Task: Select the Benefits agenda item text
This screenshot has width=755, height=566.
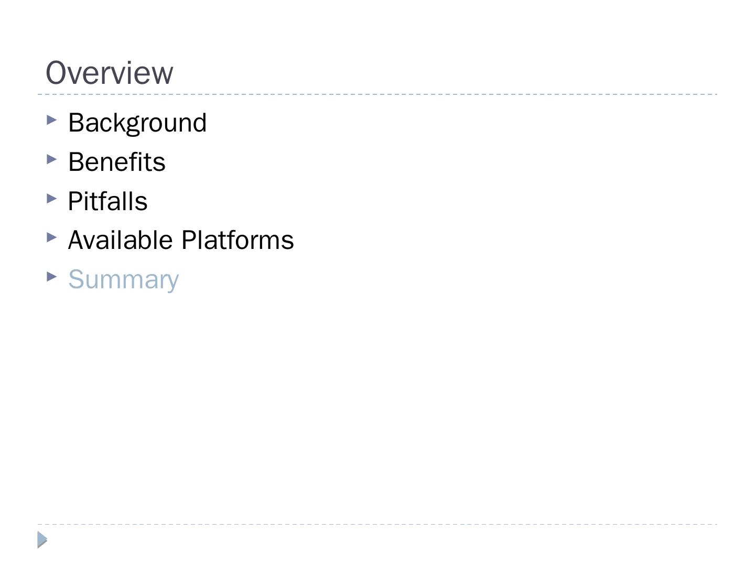Action: pyautogui.click(x=117, y=162)
